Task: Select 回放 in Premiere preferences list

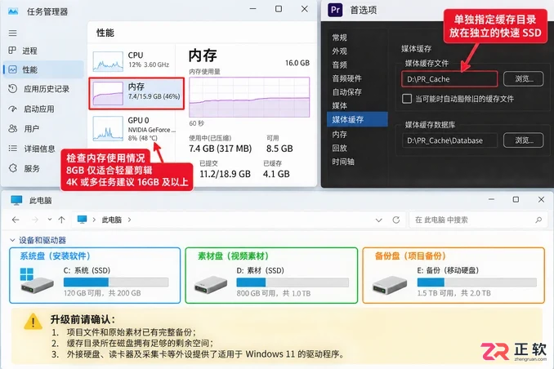Action: [340, 148]
